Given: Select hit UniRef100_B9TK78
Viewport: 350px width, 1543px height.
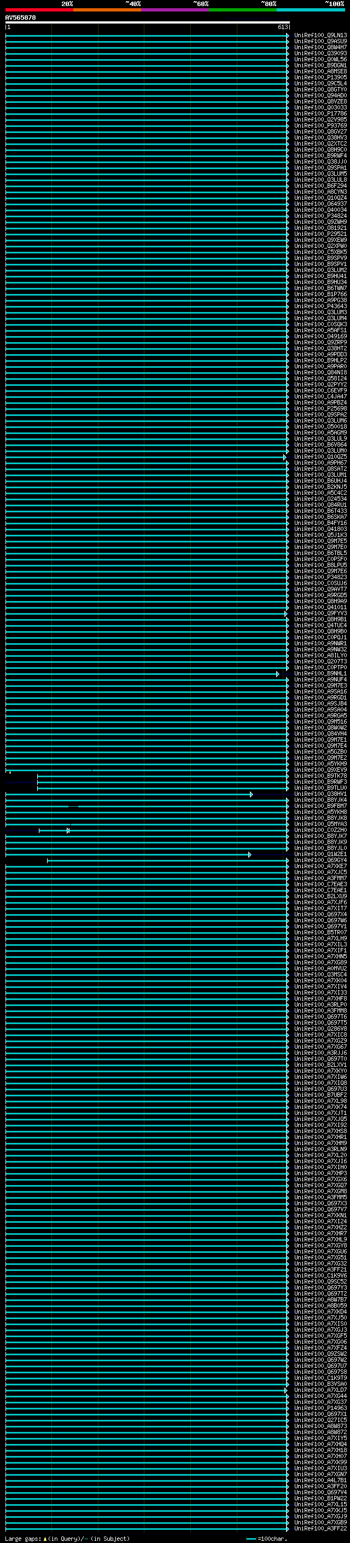Looking at the screenshot, I should click(320, 776).
